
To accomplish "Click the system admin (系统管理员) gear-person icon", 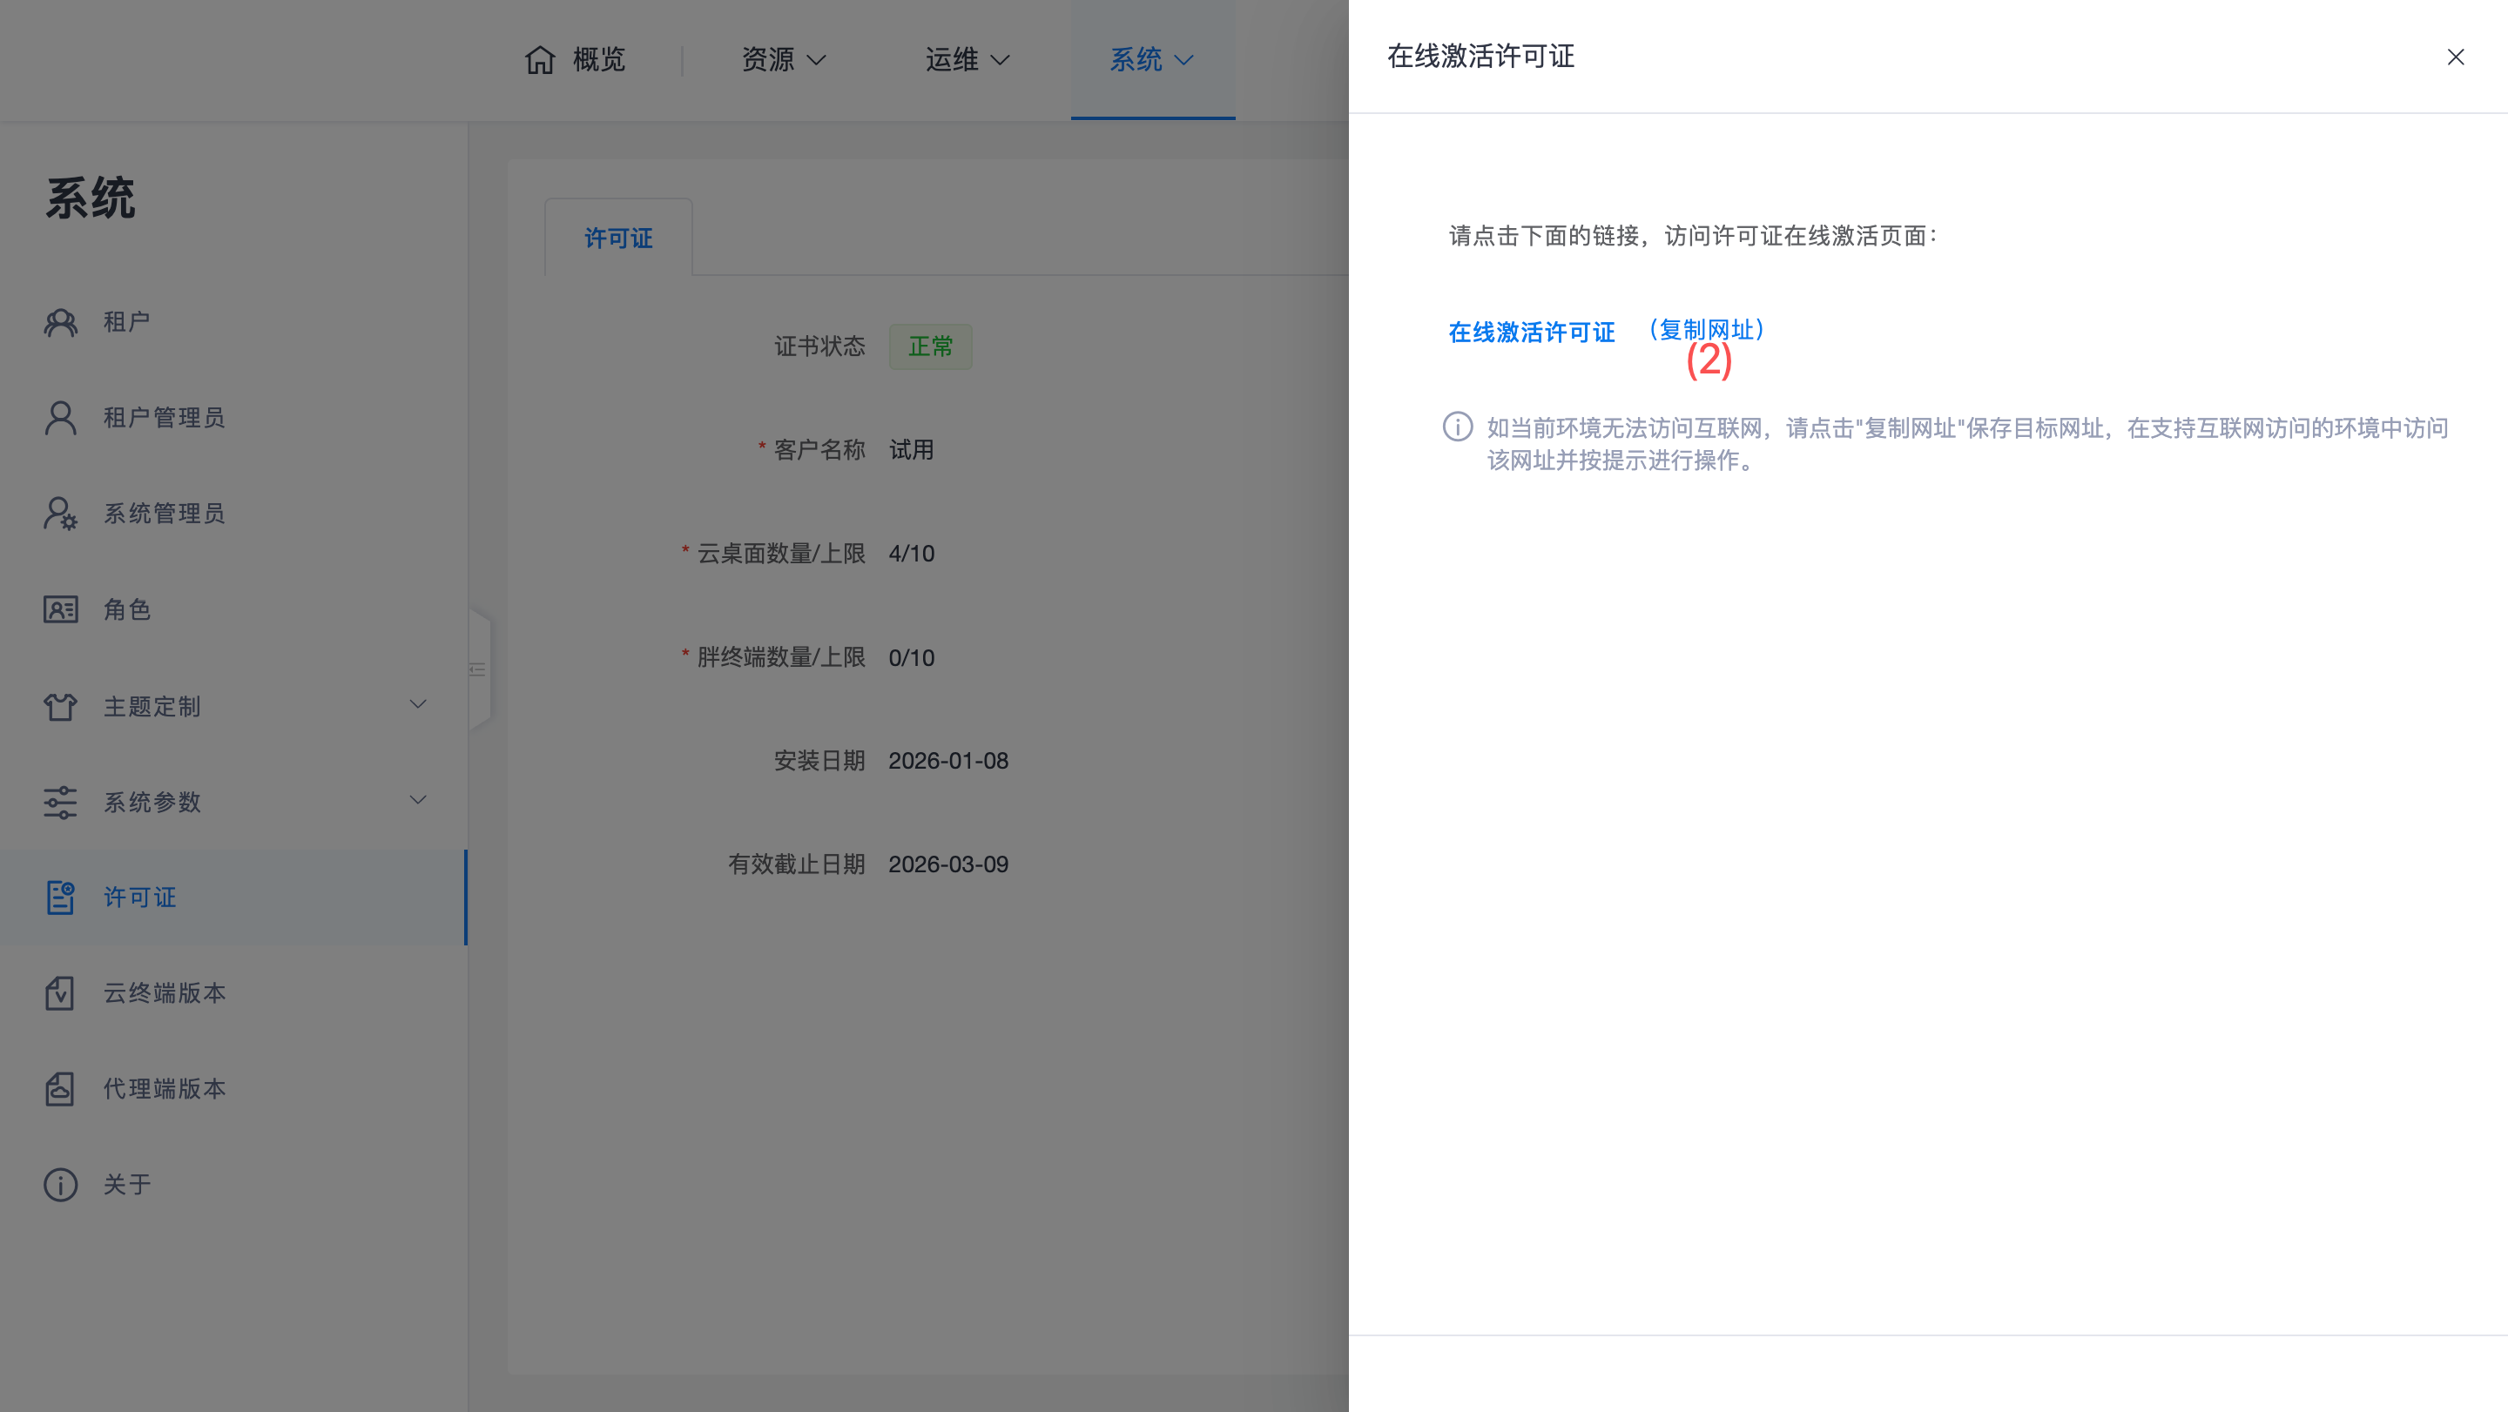I will click(x=60, y=513).
